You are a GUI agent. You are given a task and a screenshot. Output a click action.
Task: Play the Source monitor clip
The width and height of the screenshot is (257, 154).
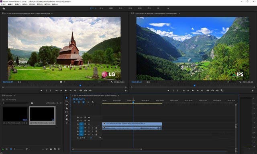(66, 90)
